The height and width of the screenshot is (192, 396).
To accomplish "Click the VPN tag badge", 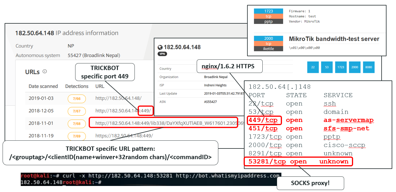I will click(162, 54).
